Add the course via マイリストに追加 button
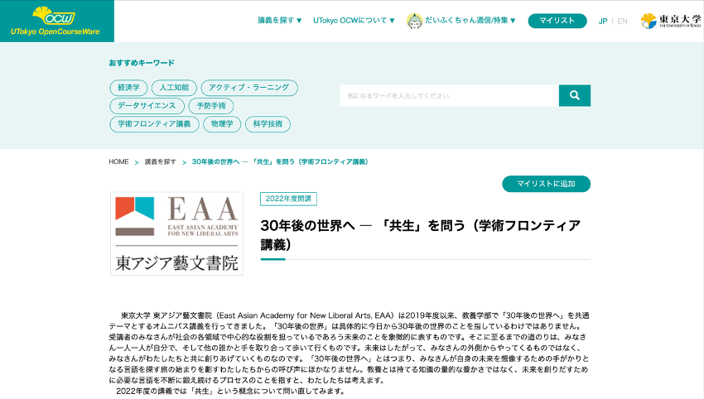The height and width of the screenshot is (399, 704). click(x=546, y=184)
